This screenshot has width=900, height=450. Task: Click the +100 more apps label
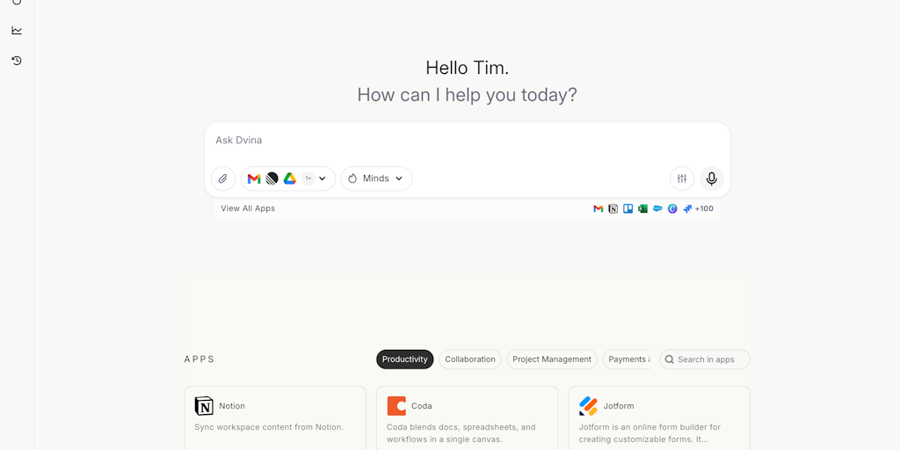point(704,209)
